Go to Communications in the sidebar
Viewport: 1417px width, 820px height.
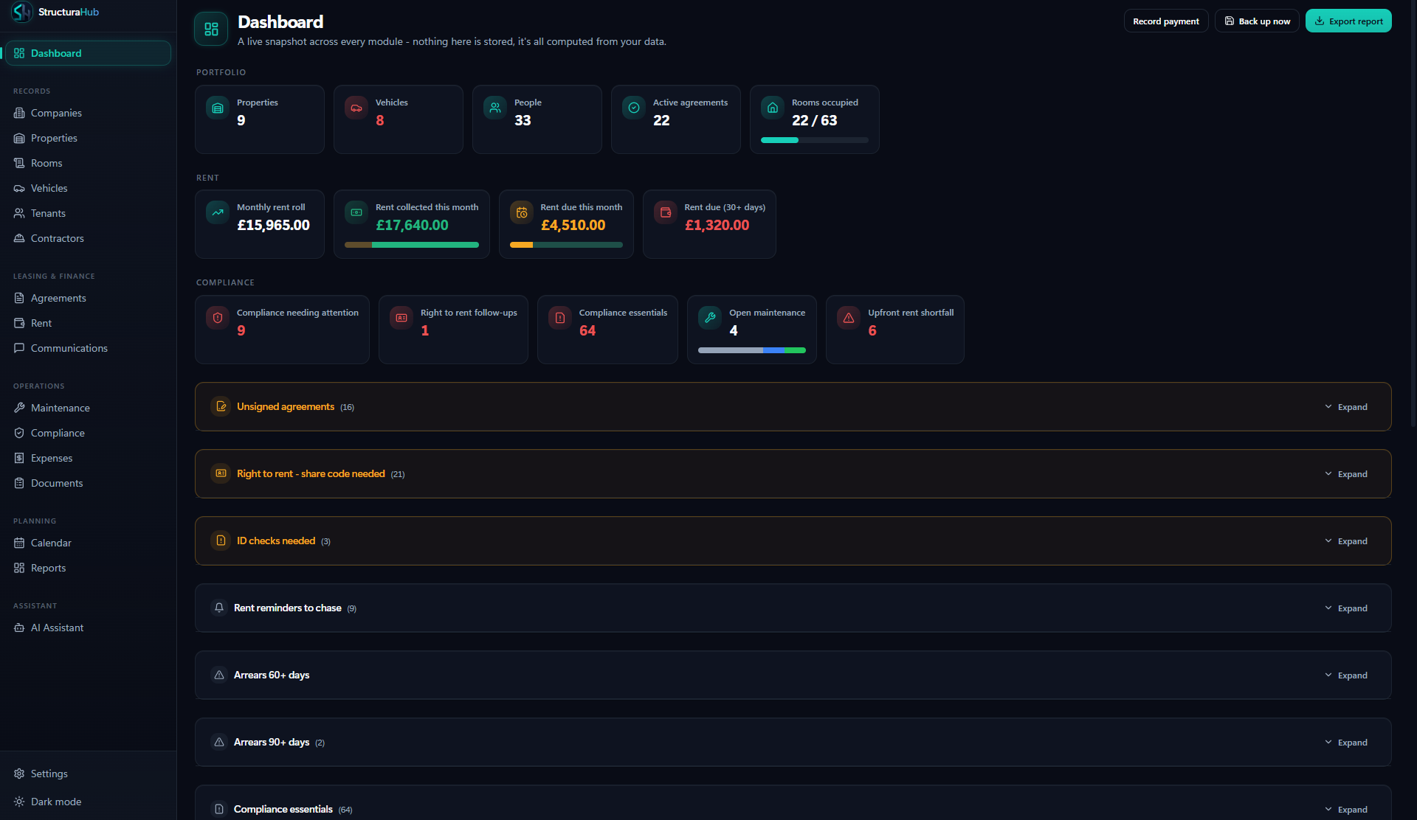coord(89,349)
